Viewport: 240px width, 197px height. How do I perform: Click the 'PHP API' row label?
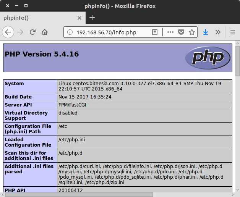15,190
